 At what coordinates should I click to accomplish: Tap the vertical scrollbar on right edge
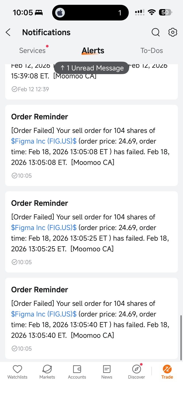tap(181, 338)
